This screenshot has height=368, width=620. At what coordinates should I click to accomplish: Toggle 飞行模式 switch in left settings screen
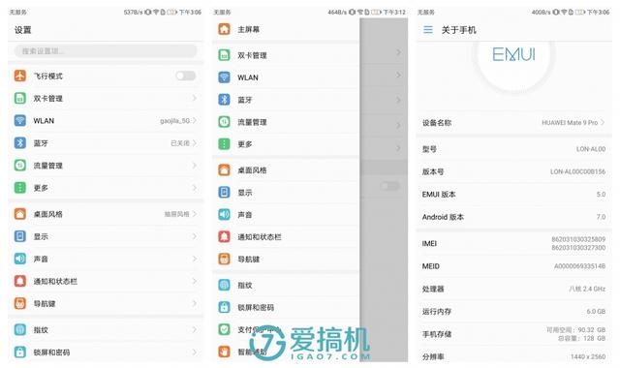186,76
